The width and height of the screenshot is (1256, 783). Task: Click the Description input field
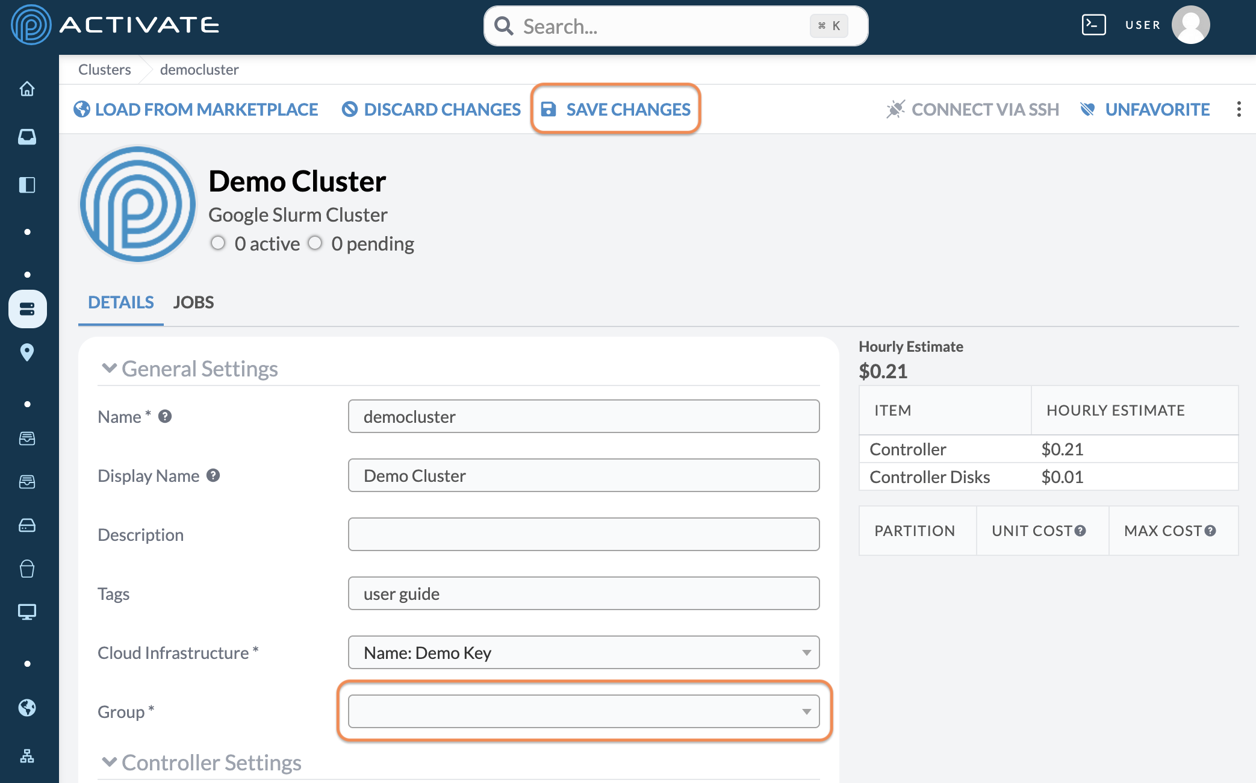coord(584,534)
